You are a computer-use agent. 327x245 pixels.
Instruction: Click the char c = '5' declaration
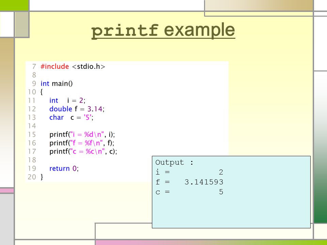pyautogui.click(x=71, y=117)
